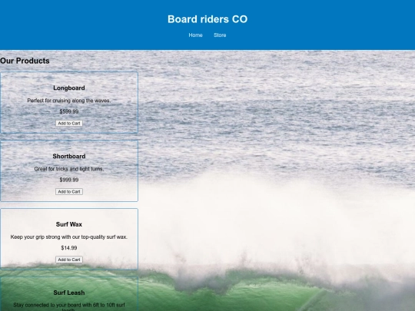Add the Longboard to cart

pos(69,123)
